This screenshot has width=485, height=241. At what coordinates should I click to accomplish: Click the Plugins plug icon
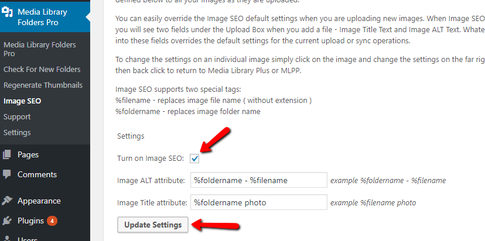pyautogui.click(x=7, y=221)
